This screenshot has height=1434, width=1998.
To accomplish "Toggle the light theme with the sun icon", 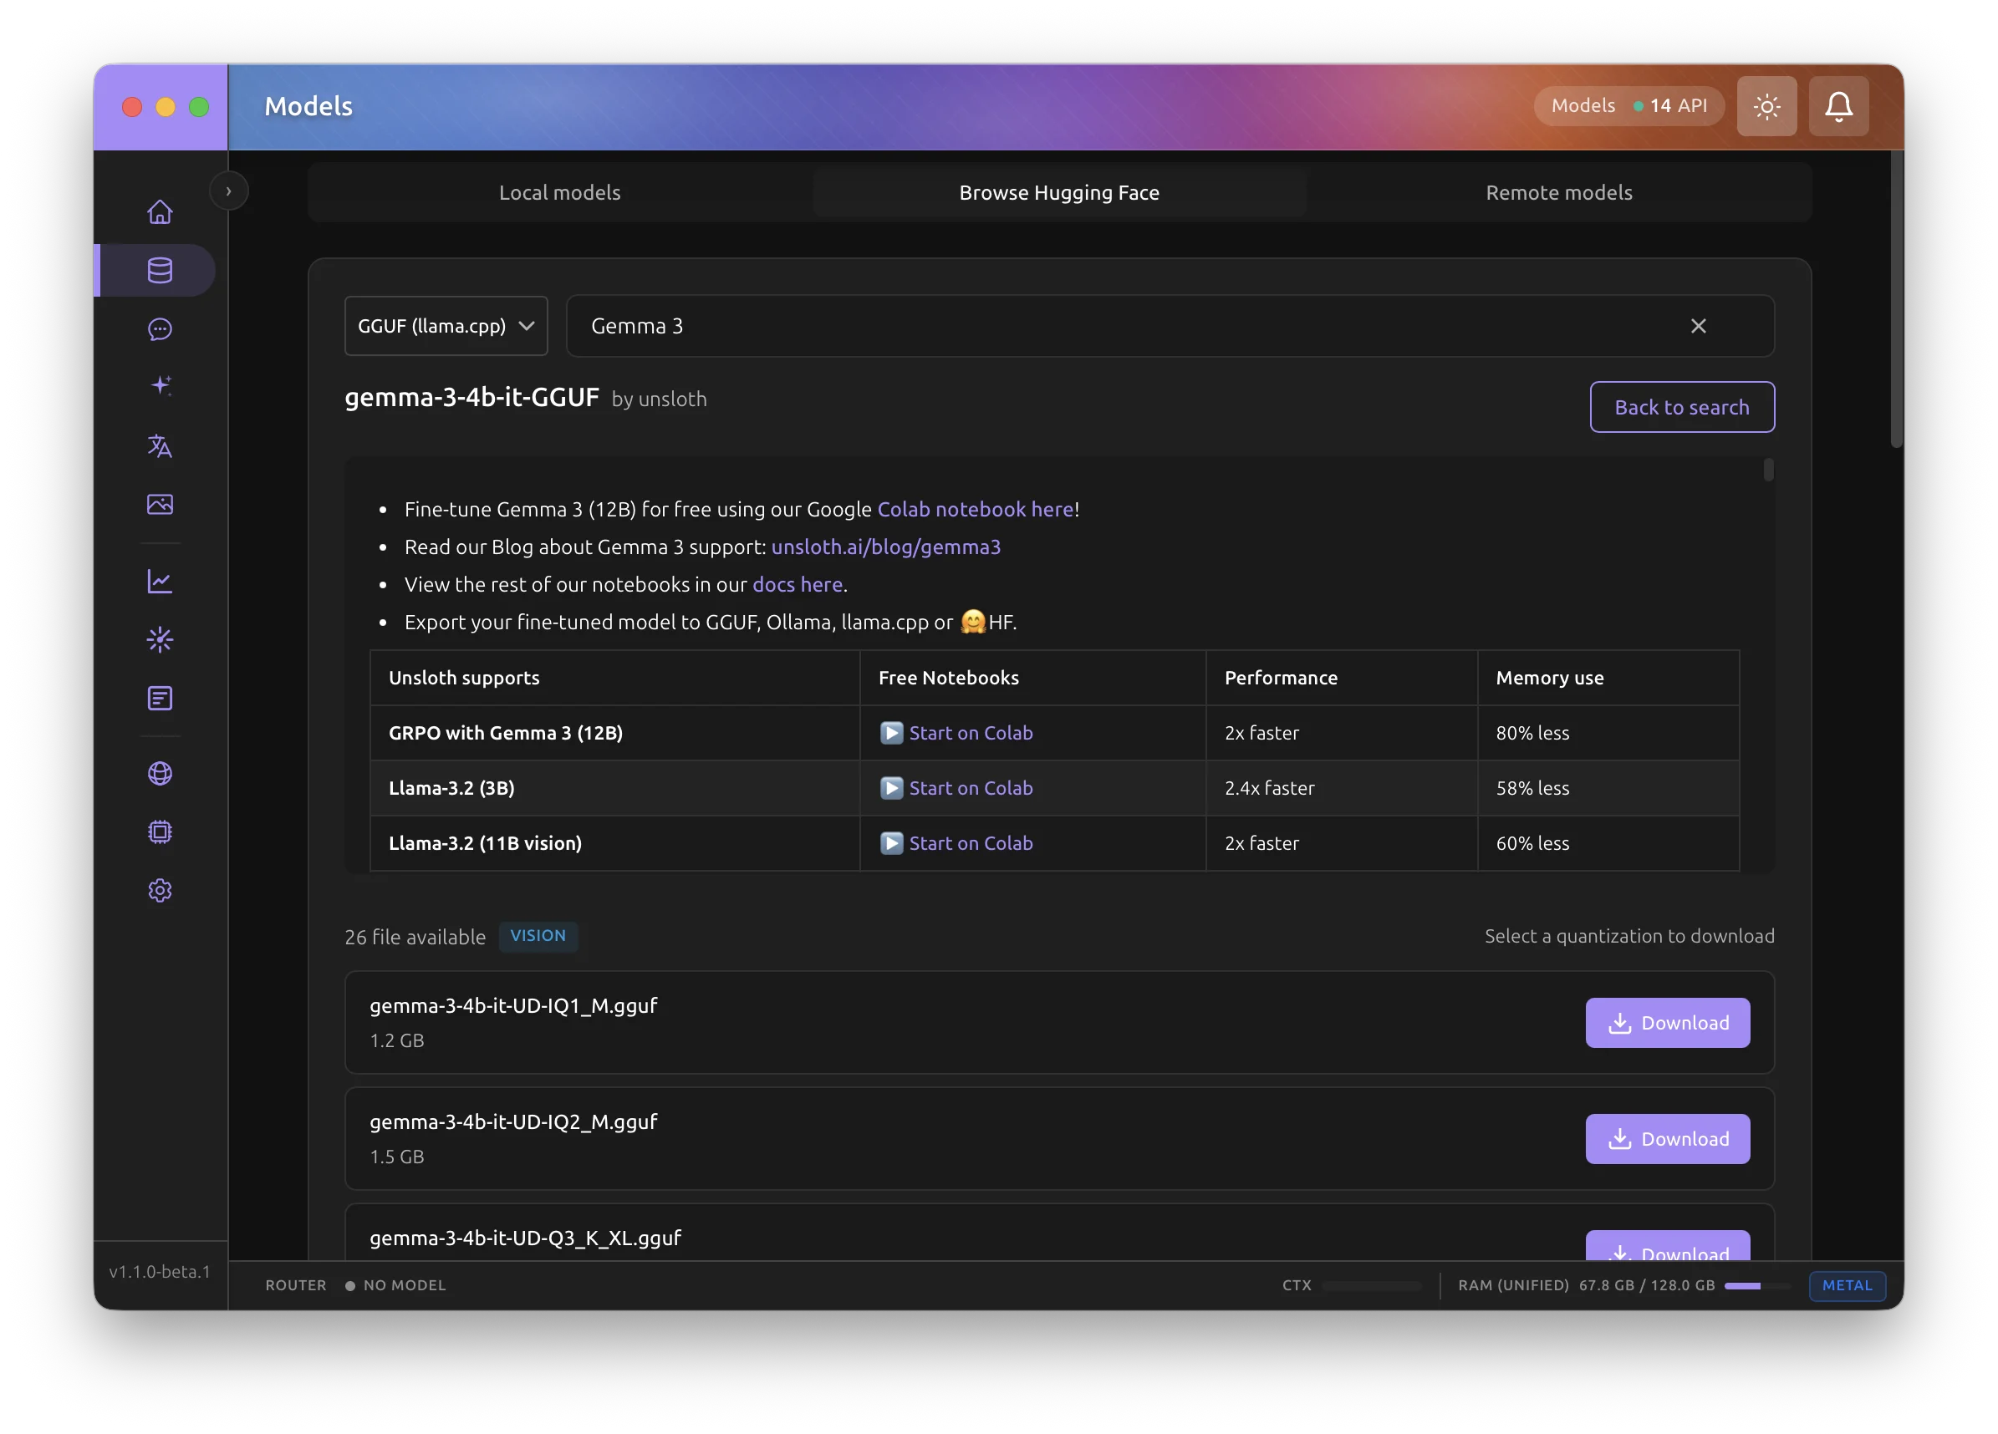I will (1766, 105).
